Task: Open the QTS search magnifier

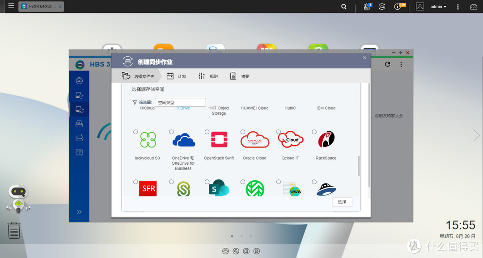Action: click(x=344, y=6)
